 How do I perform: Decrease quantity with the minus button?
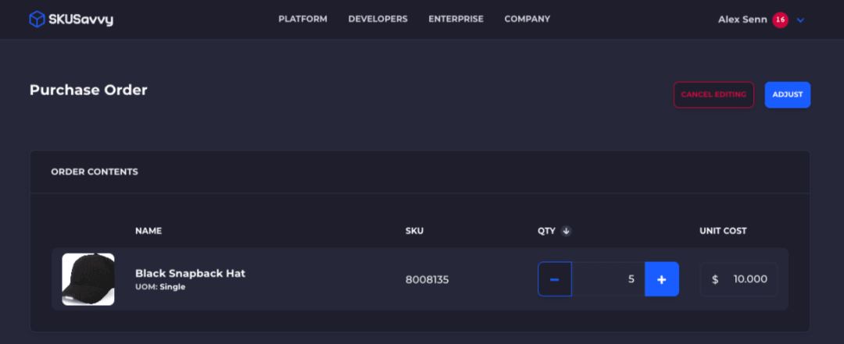tap(554, 279)
